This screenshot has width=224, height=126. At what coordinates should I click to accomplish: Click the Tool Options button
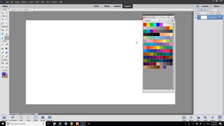pos(13,118)
